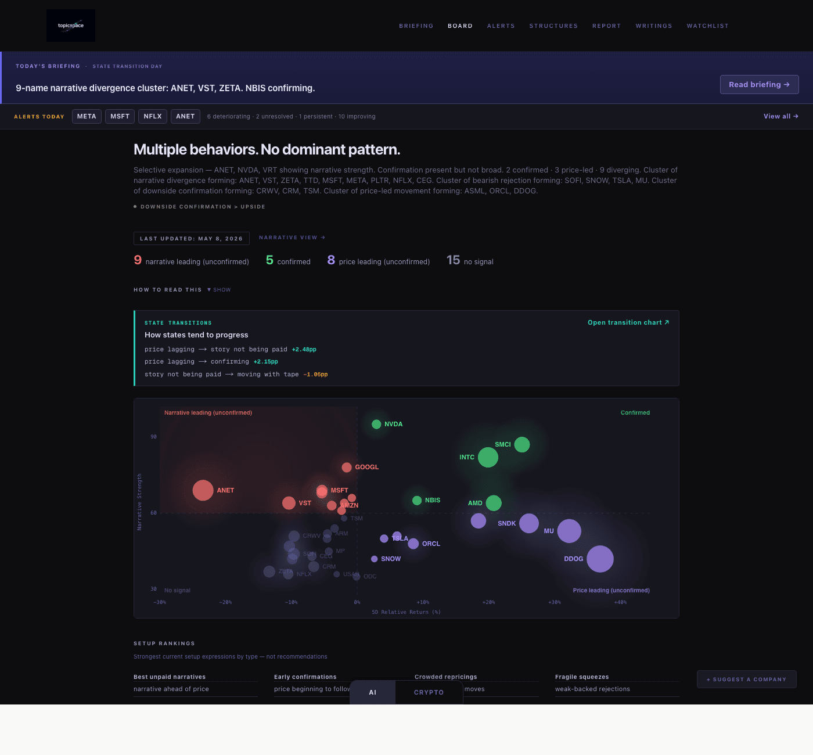Click the SMCI bubble in chart

[x=522, y=444]
